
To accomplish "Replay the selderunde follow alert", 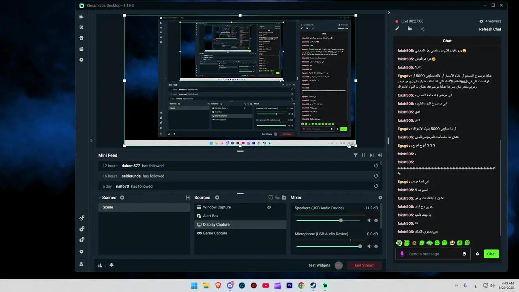I will 376,176.
